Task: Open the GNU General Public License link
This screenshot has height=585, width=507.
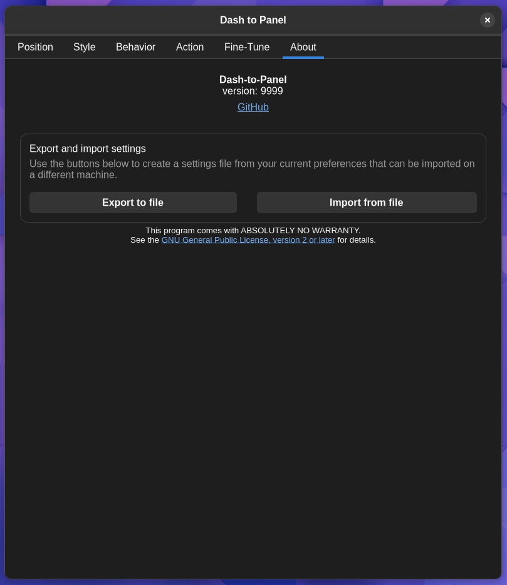Action: 248,240
